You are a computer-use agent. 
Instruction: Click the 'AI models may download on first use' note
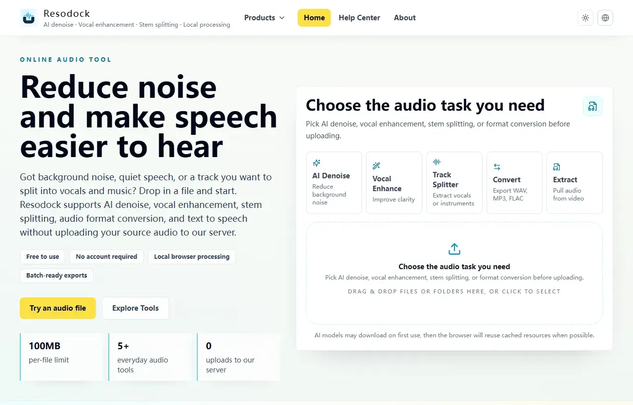(x=454, y=335)
